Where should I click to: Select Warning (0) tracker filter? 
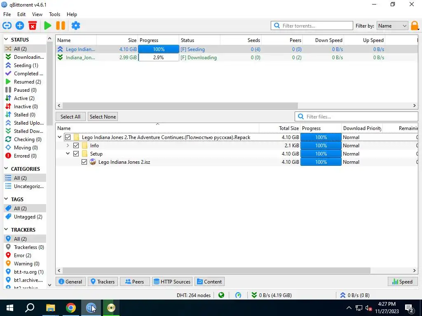click(25, 264)
